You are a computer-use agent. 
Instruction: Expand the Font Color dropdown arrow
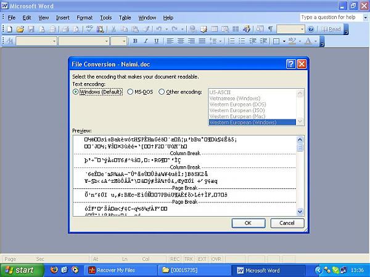[x=315, y=41]
